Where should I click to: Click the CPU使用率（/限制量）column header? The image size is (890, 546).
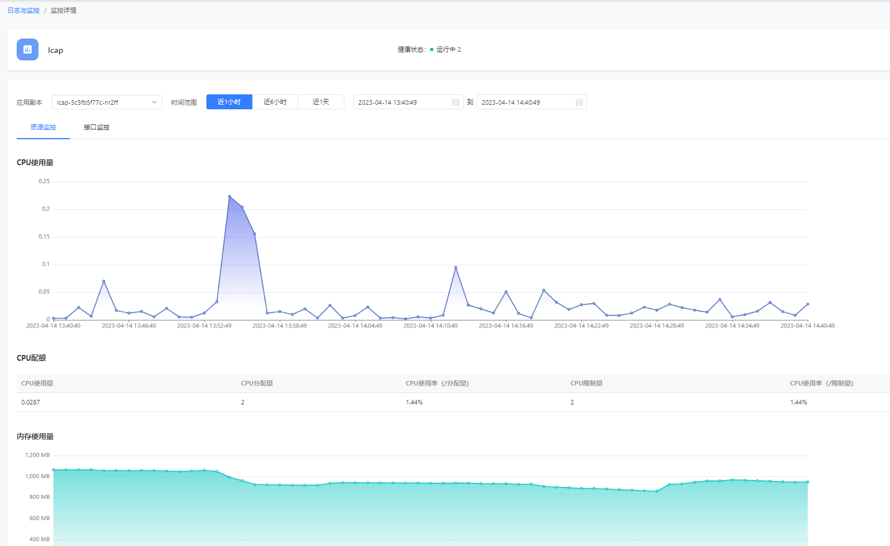(822, 383)
